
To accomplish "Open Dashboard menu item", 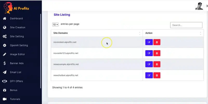I will point(16,18).
